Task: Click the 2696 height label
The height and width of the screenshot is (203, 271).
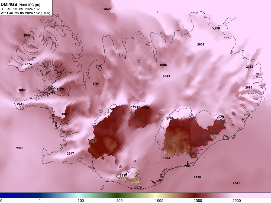Action: click(x=249, y=87)
